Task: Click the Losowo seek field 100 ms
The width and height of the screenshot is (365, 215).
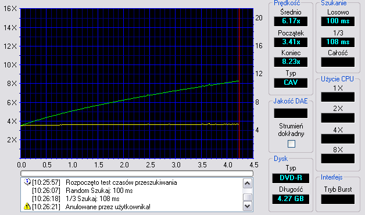Action: [338, 21]
